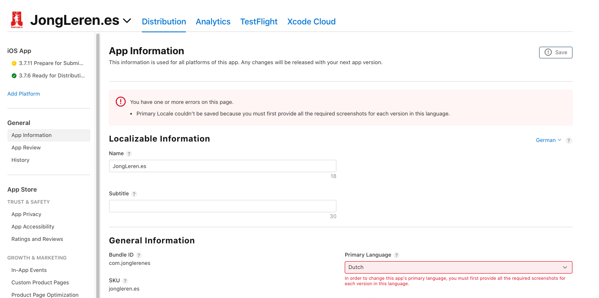The width and height of the screenshot is (599, 298).
Task: Click the Primary Locale error message text
Action: (293, 113)
